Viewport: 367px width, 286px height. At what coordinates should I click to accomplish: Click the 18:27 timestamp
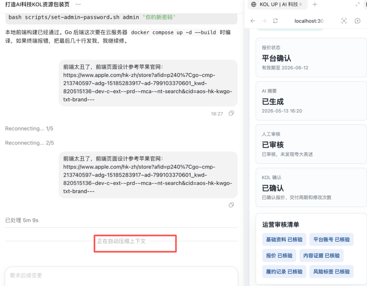217,114
